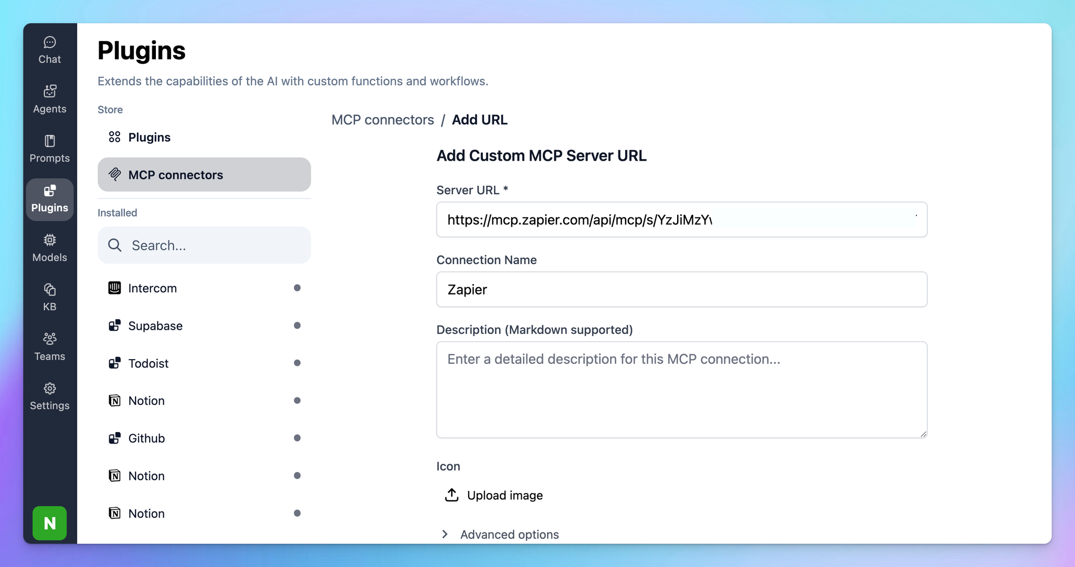This screenshot has width=1075, height=567.
Task: Toggle the Github connector status dot
Action: coord(297,438)
